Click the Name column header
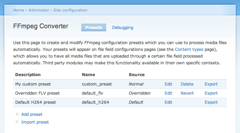The width and height of the screenshot is (240, 133). click(x=88, y=75)
